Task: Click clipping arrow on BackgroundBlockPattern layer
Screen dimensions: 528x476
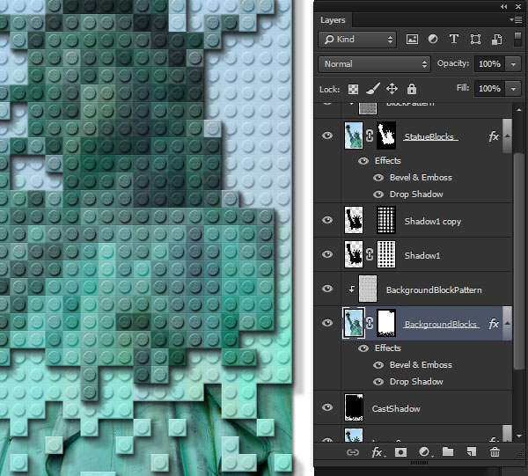Action: 351,289
